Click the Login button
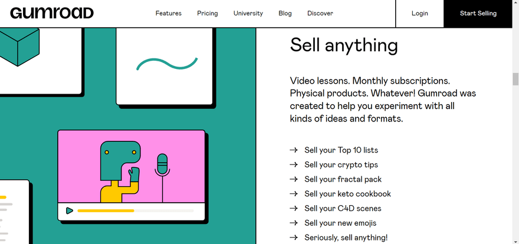Viewport: 519px width, 244px height. [x=420, y=13]
